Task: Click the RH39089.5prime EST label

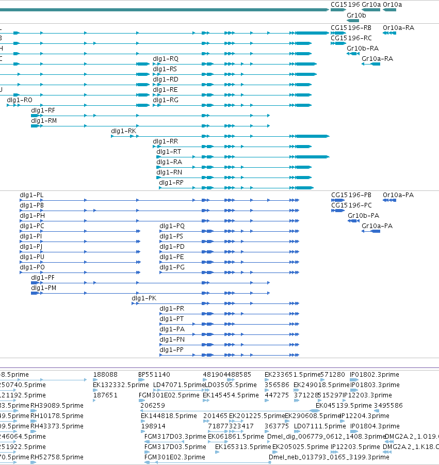Action: point(57,406)
